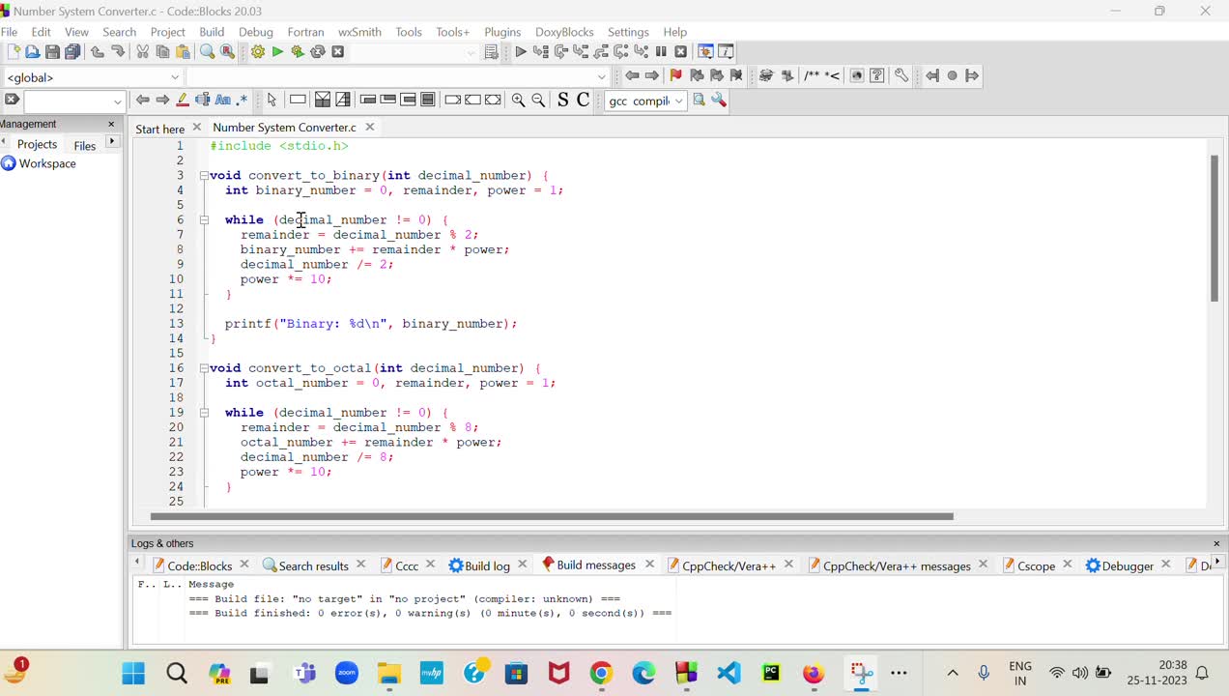
Task: Click the DoxyBlocks block comment icon
Action: [x=812, y=75]
